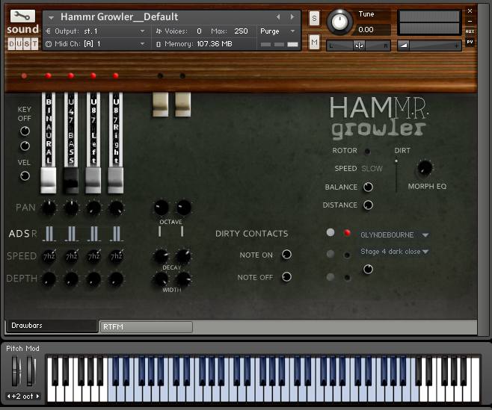Adjust the L/R pan slider
This screenshot has width=492, height=410.
point(359,46)
